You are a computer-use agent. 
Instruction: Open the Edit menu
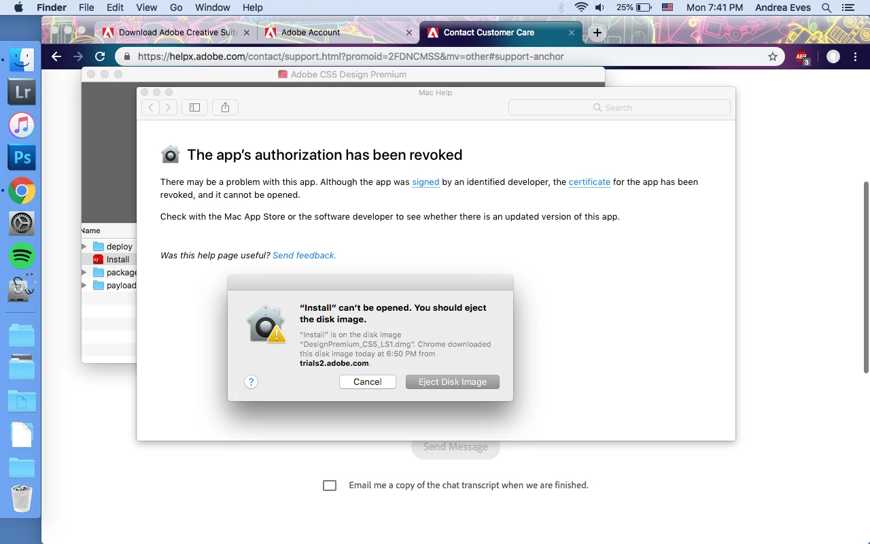(115, 7)
